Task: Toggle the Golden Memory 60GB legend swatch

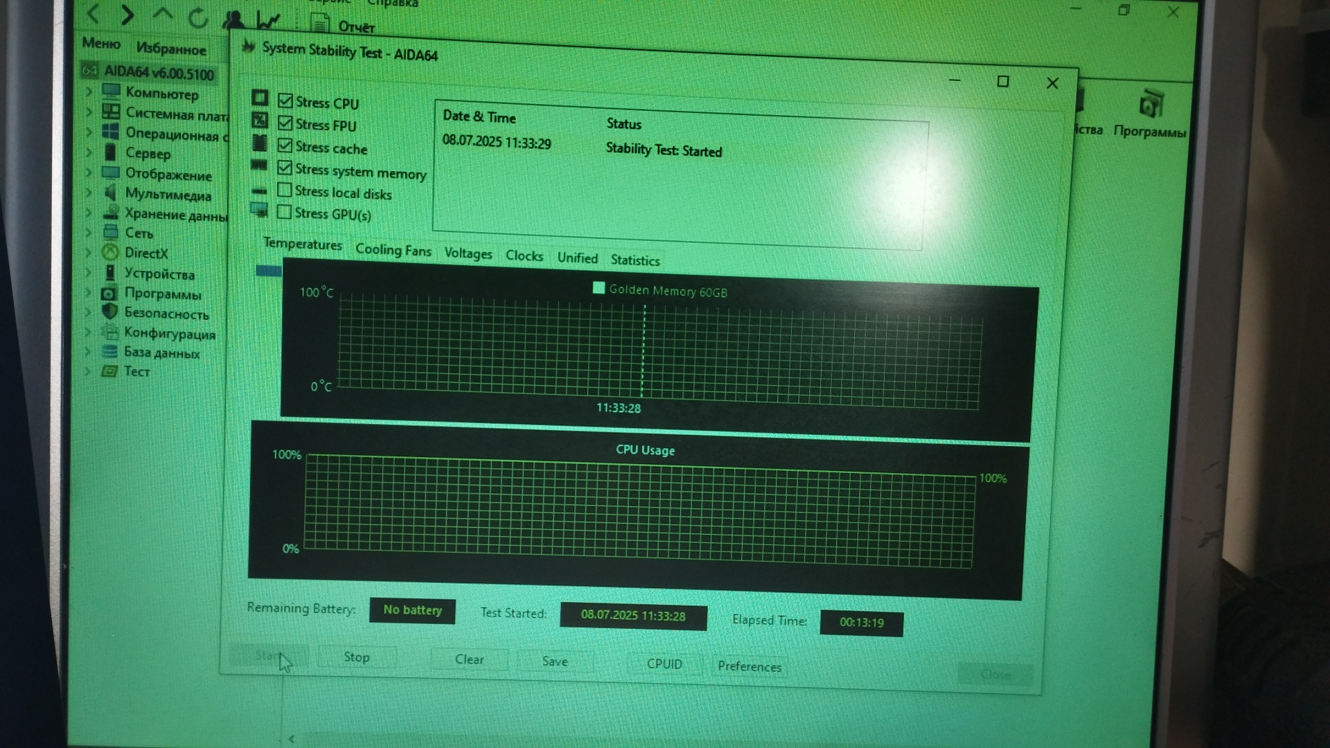Action: point(598,288)
